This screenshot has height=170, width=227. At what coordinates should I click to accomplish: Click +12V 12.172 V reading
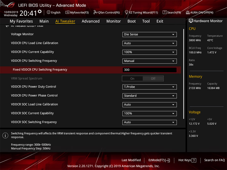tap(194, 124)
